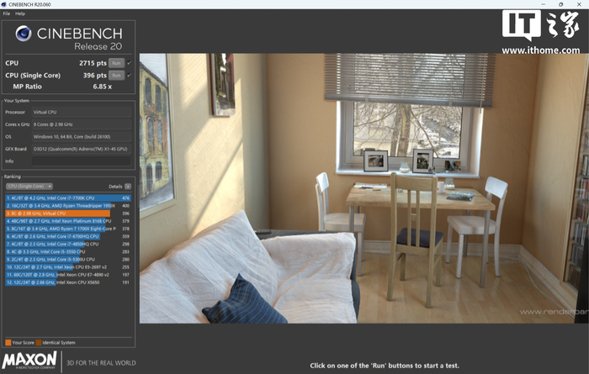This screenshot has width=589, height=374.
Task: Click the empty Info input field
Action: coord(82,161)
